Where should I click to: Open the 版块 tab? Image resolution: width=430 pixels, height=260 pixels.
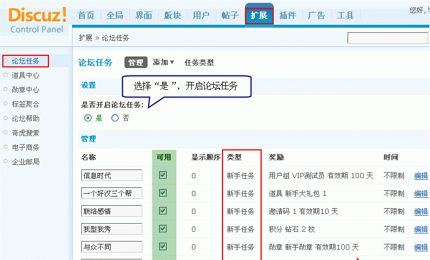172,16
